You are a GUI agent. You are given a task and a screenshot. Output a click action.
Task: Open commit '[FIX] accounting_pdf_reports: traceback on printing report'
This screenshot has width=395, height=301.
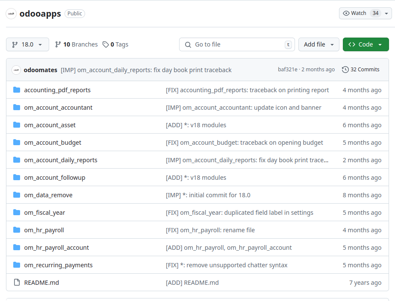[x=248, y=90]
